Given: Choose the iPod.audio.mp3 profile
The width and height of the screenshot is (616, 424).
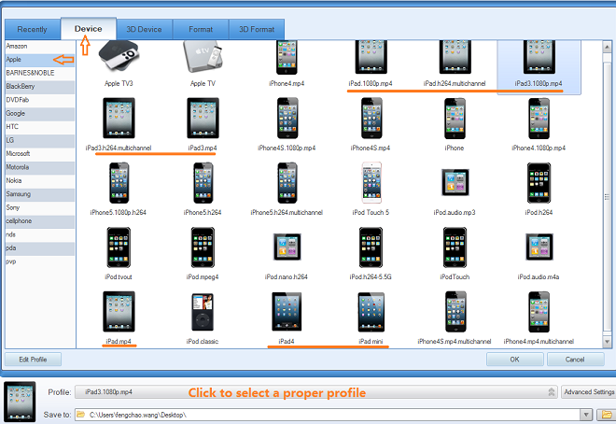Looking at the screenshot, I should click(455, 182).
